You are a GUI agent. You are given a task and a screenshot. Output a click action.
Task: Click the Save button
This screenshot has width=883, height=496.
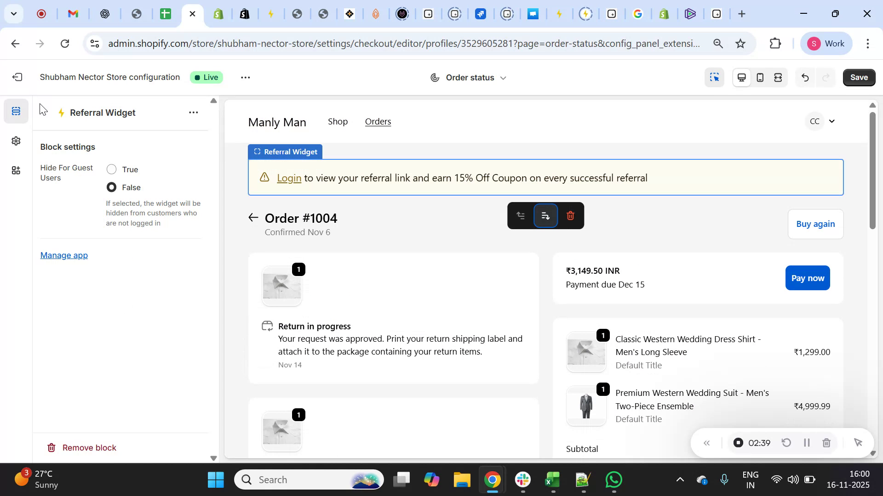coord(858,77)
